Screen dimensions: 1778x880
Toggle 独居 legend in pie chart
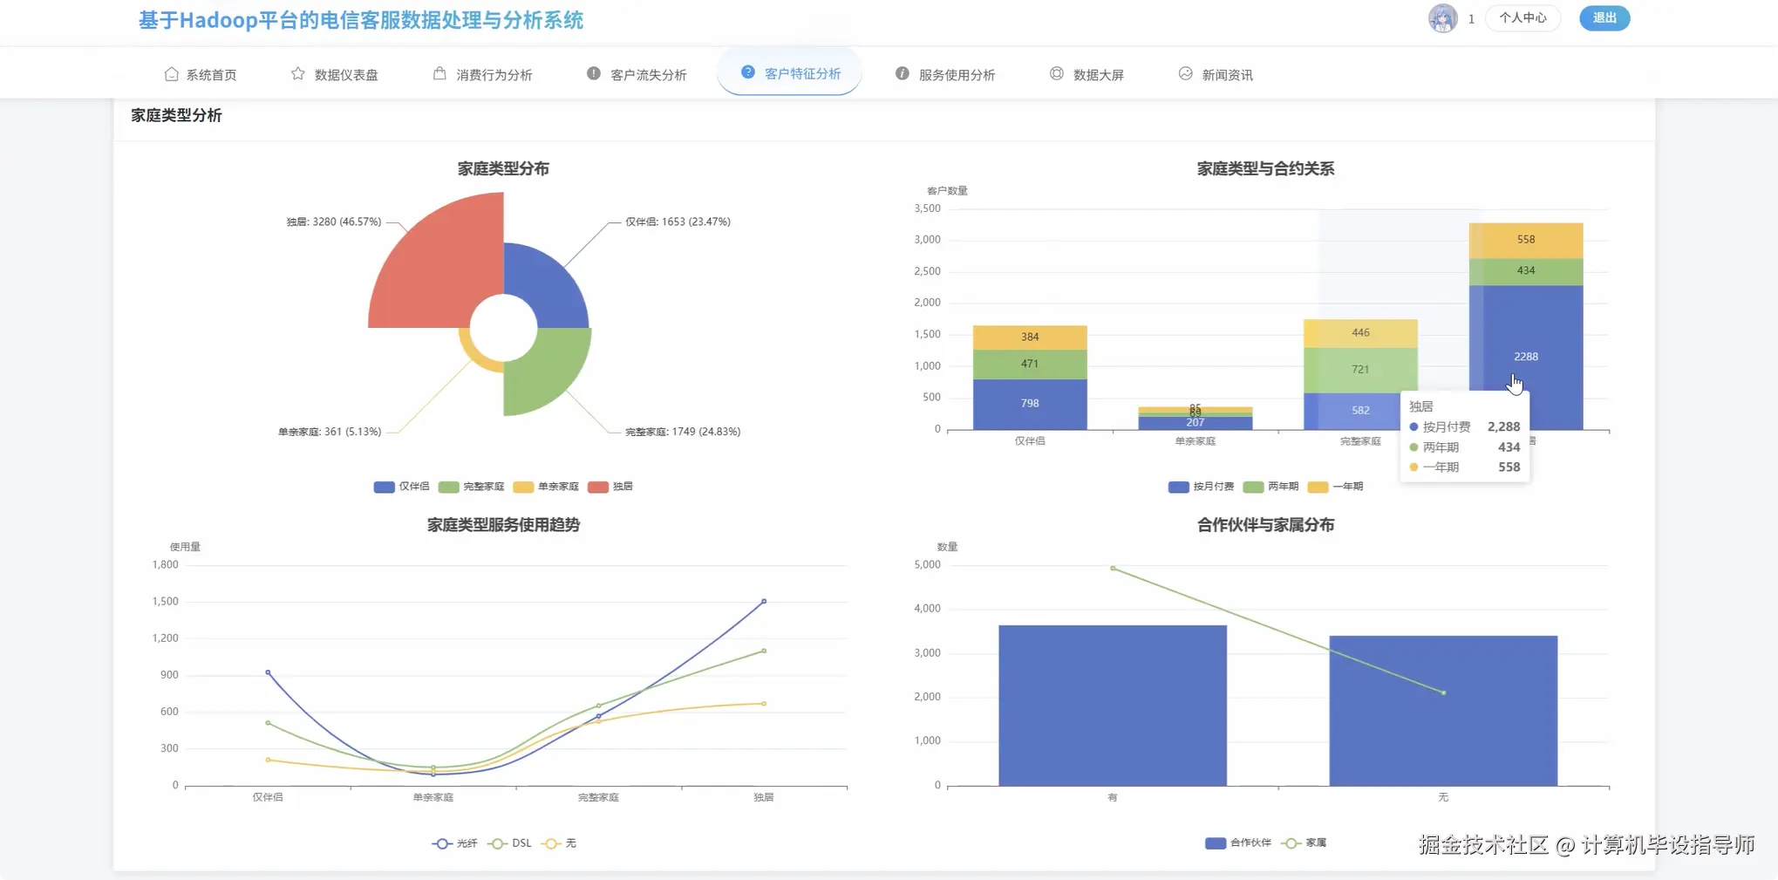[x=610, y=487]
